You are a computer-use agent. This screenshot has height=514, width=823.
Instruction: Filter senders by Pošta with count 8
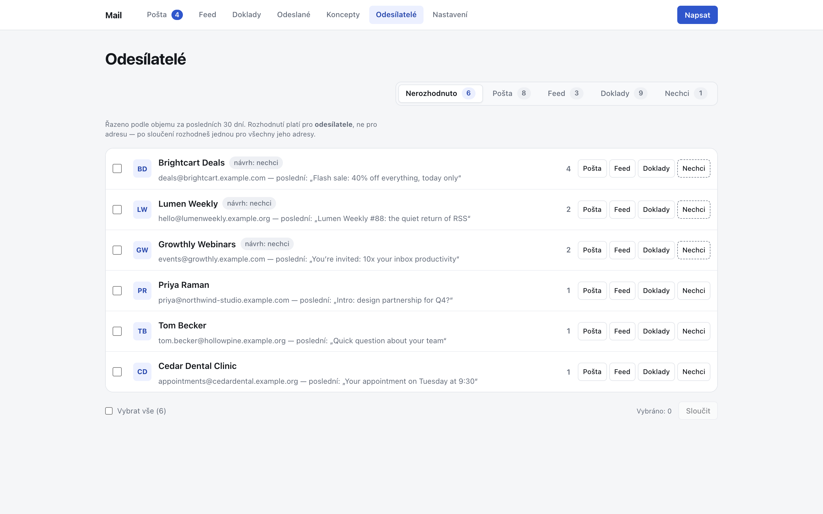tap(512, 93)
